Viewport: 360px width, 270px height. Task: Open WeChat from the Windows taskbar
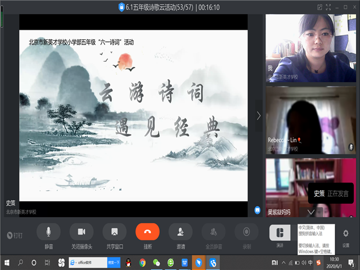click(x=156, y=263)
